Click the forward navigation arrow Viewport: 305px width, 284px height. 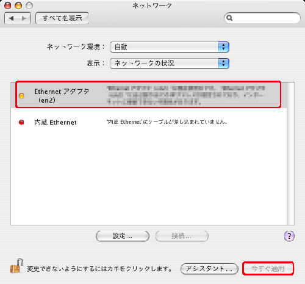(x=24, y=18)
